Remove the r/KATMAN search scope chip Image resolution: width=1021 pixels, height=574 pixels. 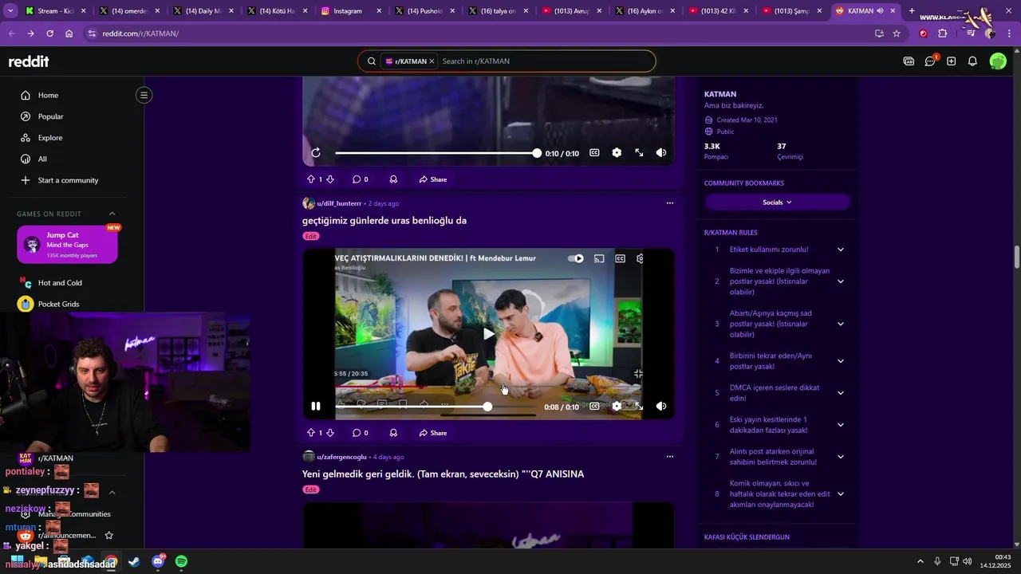pos(432,61)
